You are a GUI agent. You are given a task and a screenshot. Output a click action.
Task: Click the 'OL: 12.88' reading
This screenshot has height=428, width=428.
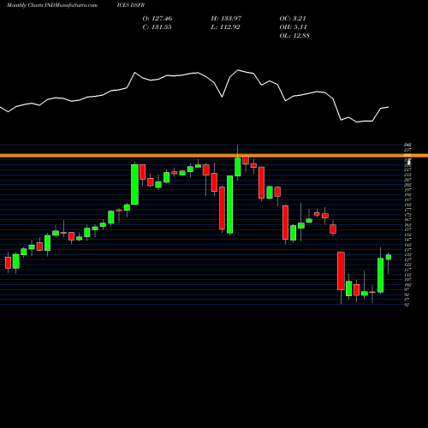pos(294,36)
